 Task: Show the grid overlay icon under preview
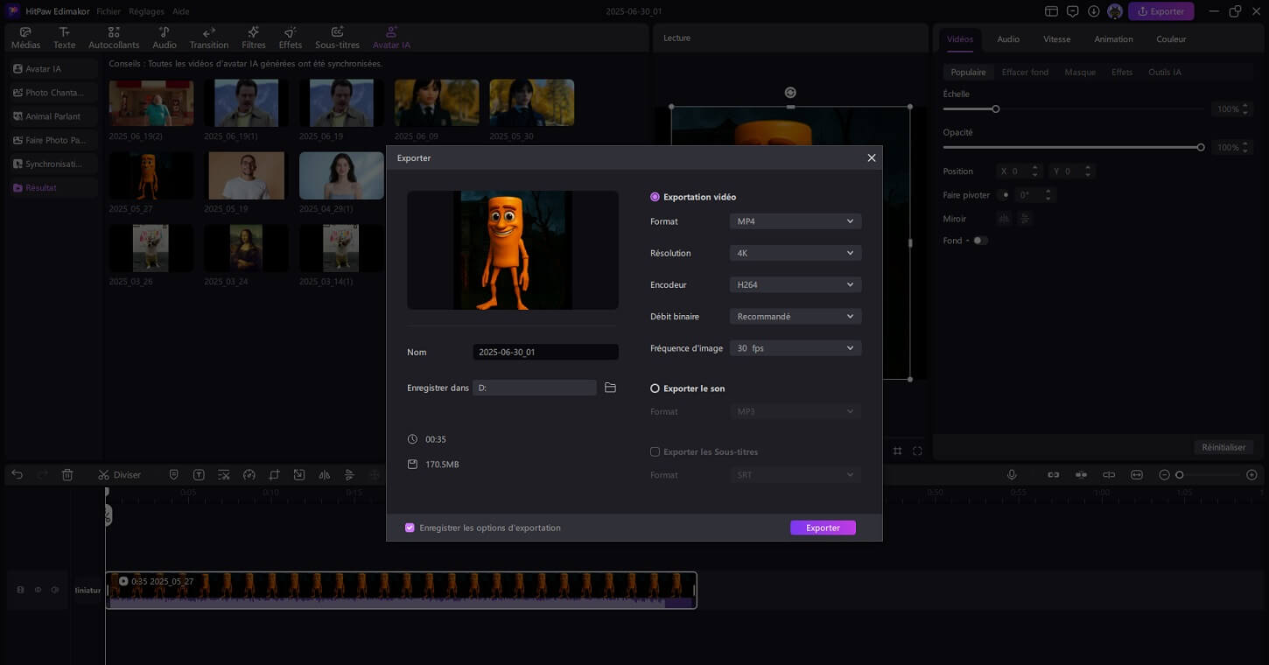point(897,451)
